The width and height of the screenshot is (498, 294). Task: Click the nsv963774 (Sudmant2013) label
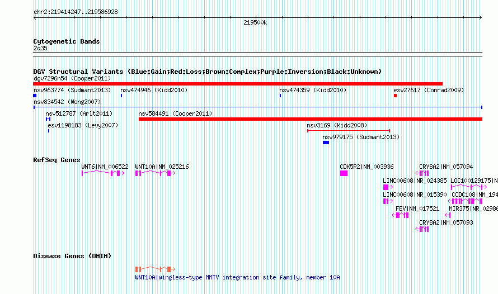click(x=72, y=90)
